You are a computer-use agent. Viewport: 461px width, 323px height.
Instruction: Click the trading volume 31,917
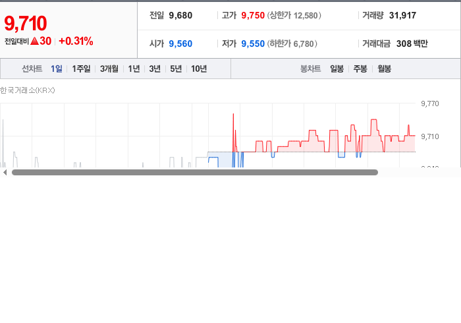[x=402, y=15]
